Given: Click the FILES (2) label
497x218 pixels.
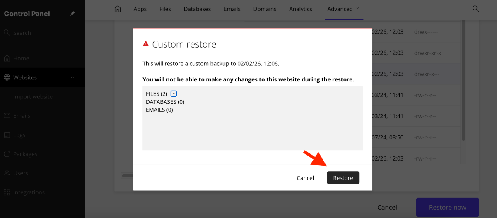Looking at the screenshot, I should point(157,94).
